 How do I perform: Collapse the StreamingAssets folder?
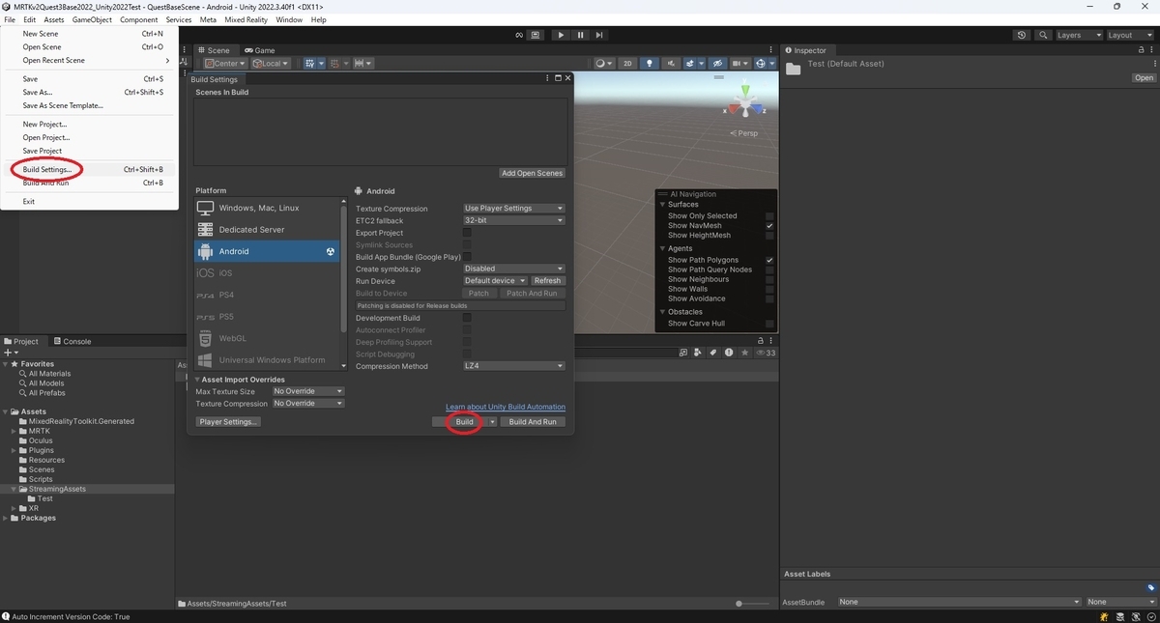tap(14, 489)
